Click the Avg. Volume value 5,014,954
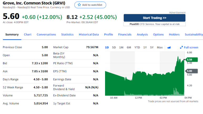203x114 pixels. 41,103
